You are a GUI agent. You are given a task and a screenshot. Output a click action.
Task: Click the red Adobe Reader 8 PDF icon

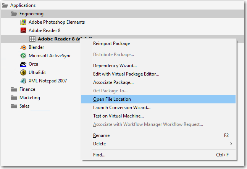coord(23,31)
